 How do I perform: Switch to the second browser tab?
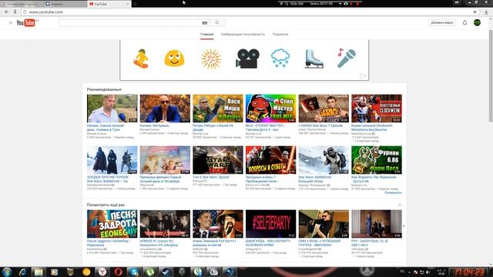pyautogui.click(x=65, y=4)
